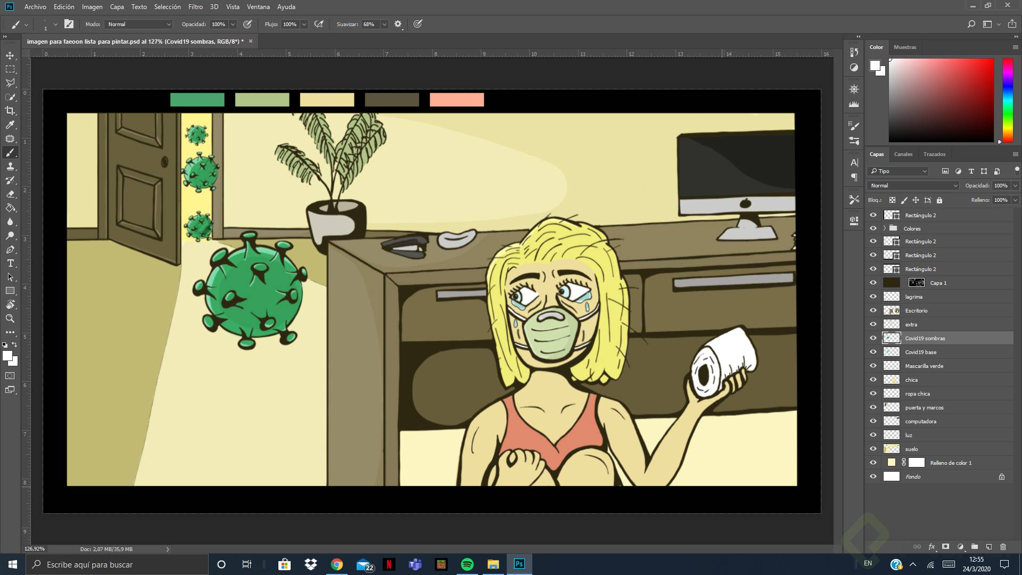Screen dimensions: 1022x575
Task: Hide the lagrima layer
Action: click(873, 297)
